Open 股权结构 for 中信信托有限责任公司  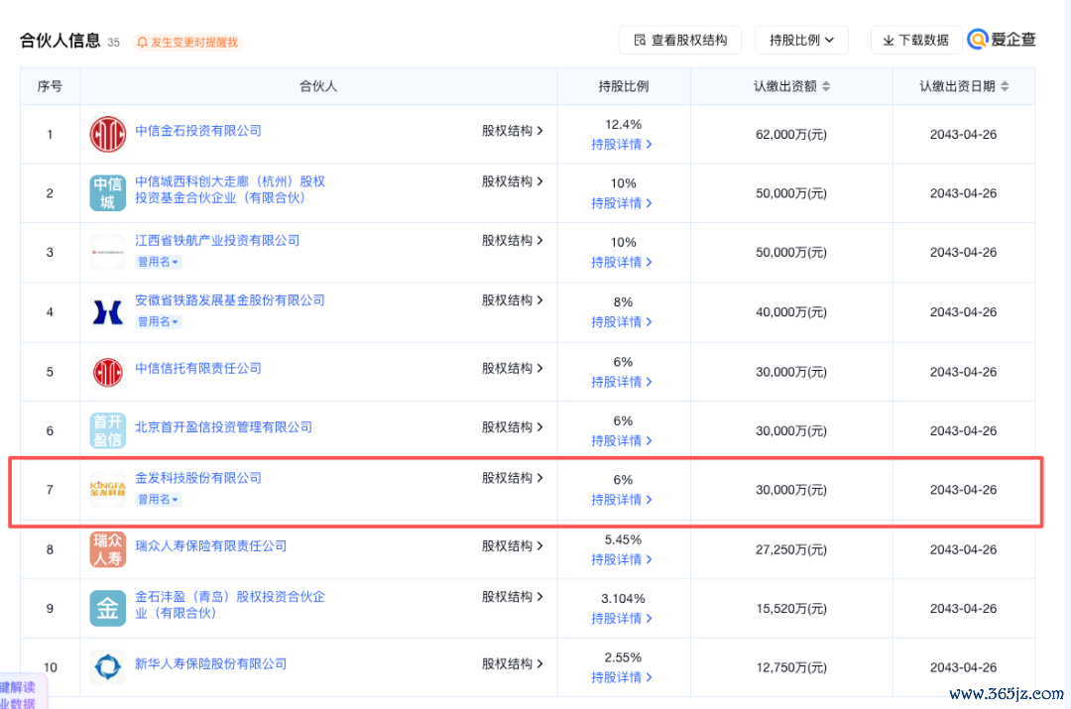point(513,368)
